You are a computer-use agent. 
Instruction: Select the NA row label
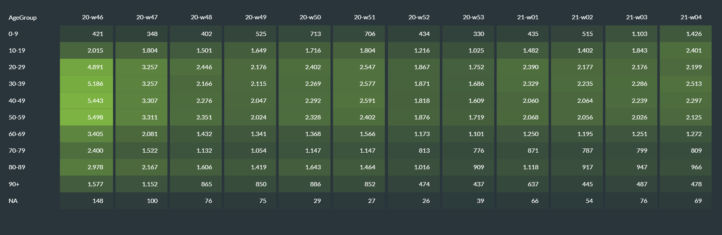coord(13,201)
